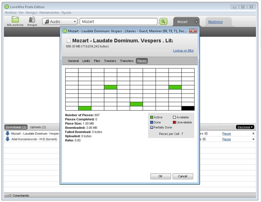Click the Piece Size: 1.00 MB text

(79, 124)
